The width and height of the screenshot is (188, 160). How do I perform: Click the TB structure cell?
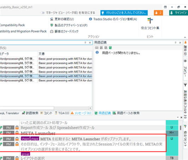pyautogui.click(x=172, y=158)
